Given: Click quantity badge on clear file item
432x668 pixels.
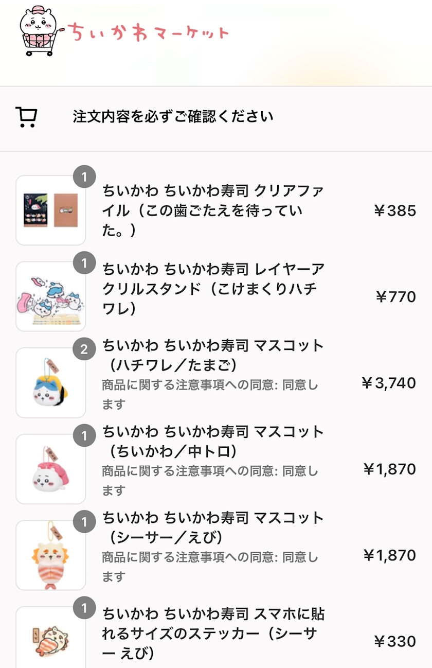Looking at the screenshot, I should [x=84, y=178].
